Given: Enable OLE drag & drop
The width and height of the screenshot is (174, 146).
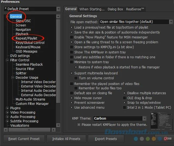Looking at the screenshot, I should pyautogui.click(x=124, y=98).
